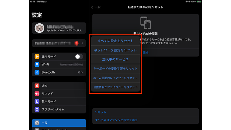Open Wi-Fi settings row
231x130 pixels.
click(x=59, y=65)
